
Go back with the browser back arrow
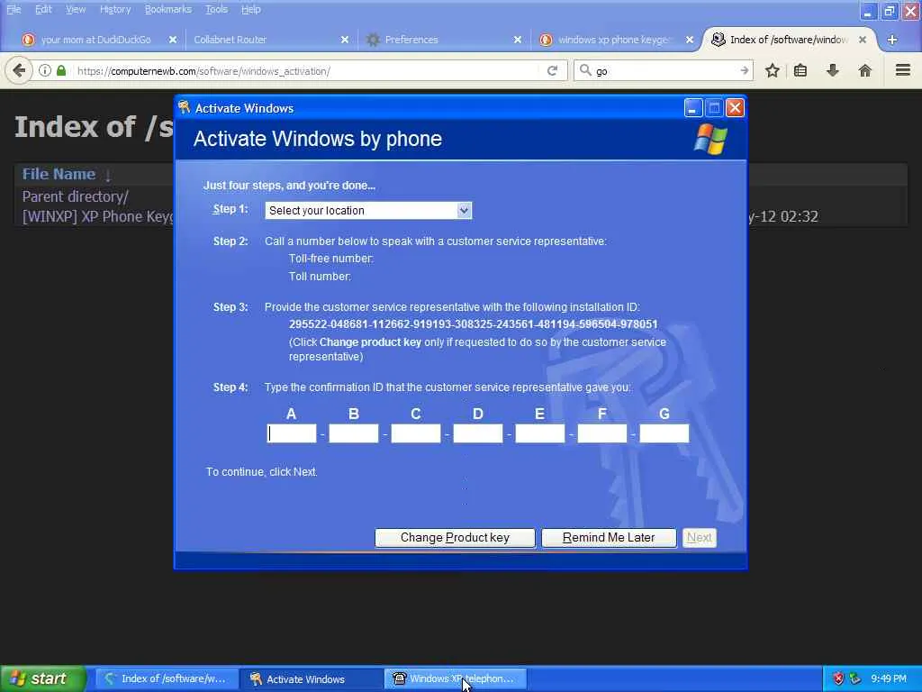click(19, 71)
